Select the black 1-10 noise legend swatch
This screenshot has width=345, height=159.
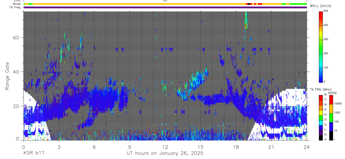(331, 135)
